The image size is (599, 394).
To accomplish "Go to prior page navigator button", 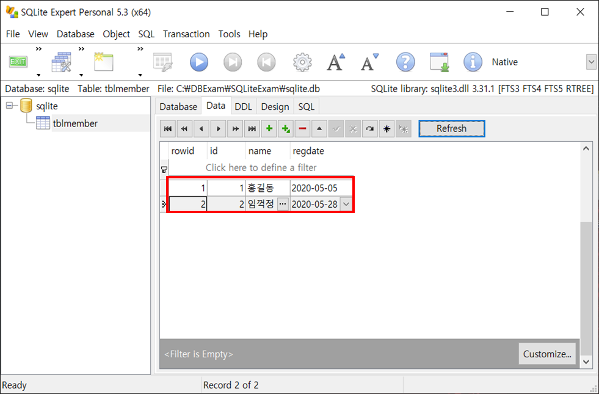I will pos(184,129).
